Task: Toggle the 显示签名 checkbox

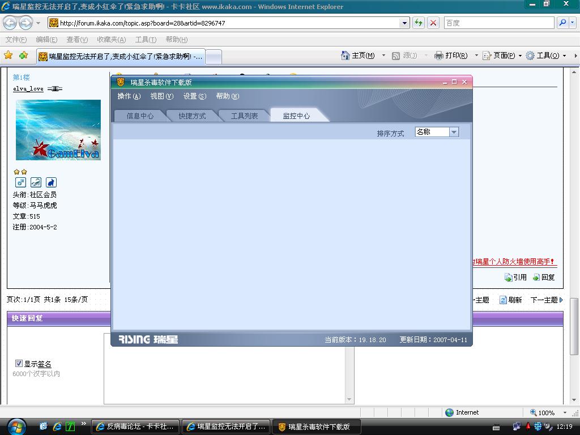Action: click(x=19, y=363)
